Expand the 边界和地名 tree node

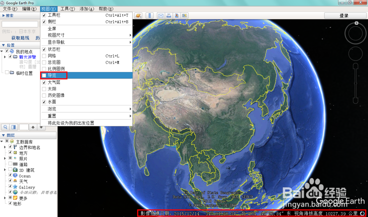[5, 147]
